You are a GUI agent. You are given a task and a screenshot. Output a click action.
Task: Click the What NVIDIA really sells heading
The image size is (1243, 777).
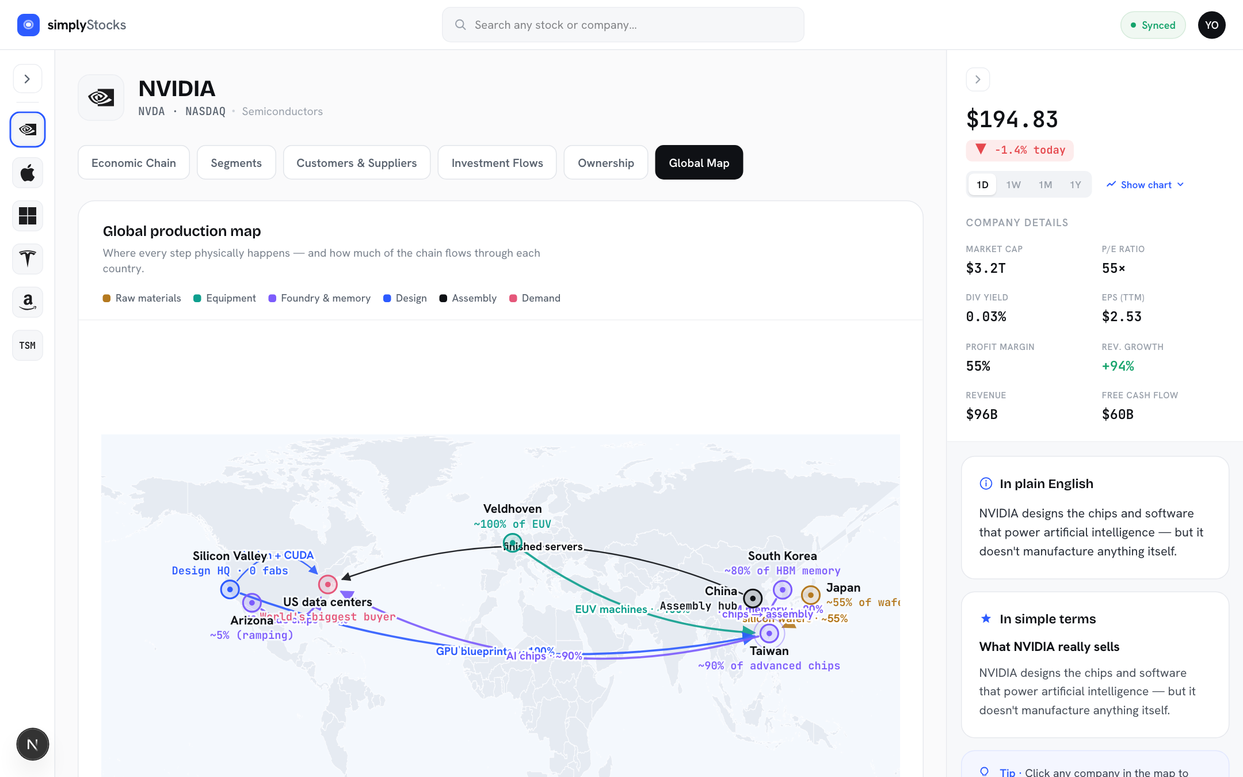pyautogui.click(x=1049, y=647)
